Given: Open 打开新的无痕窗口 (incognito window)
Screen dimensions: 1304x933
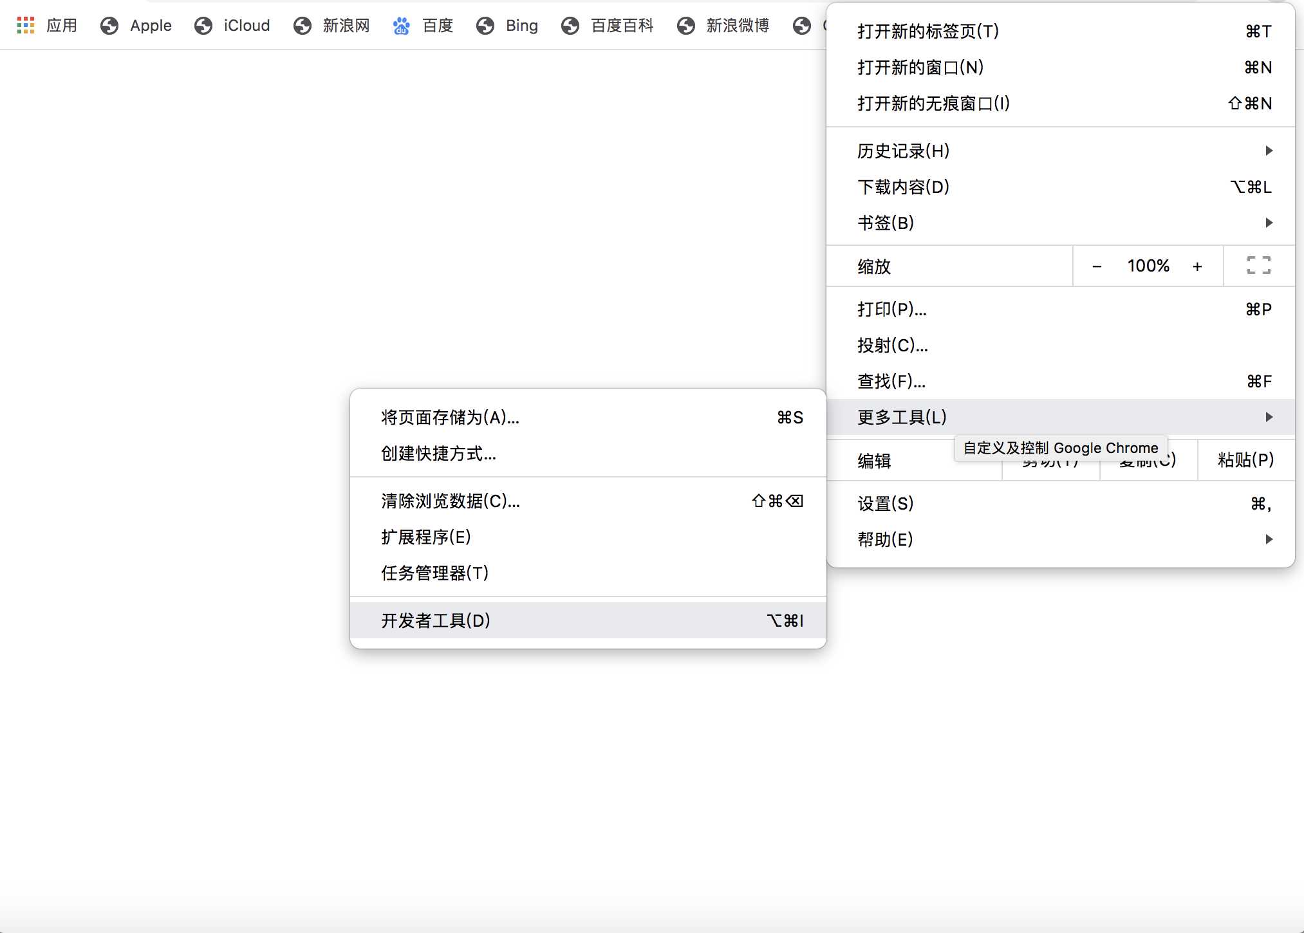Looking at the screenshot, I should pos(933,103).
